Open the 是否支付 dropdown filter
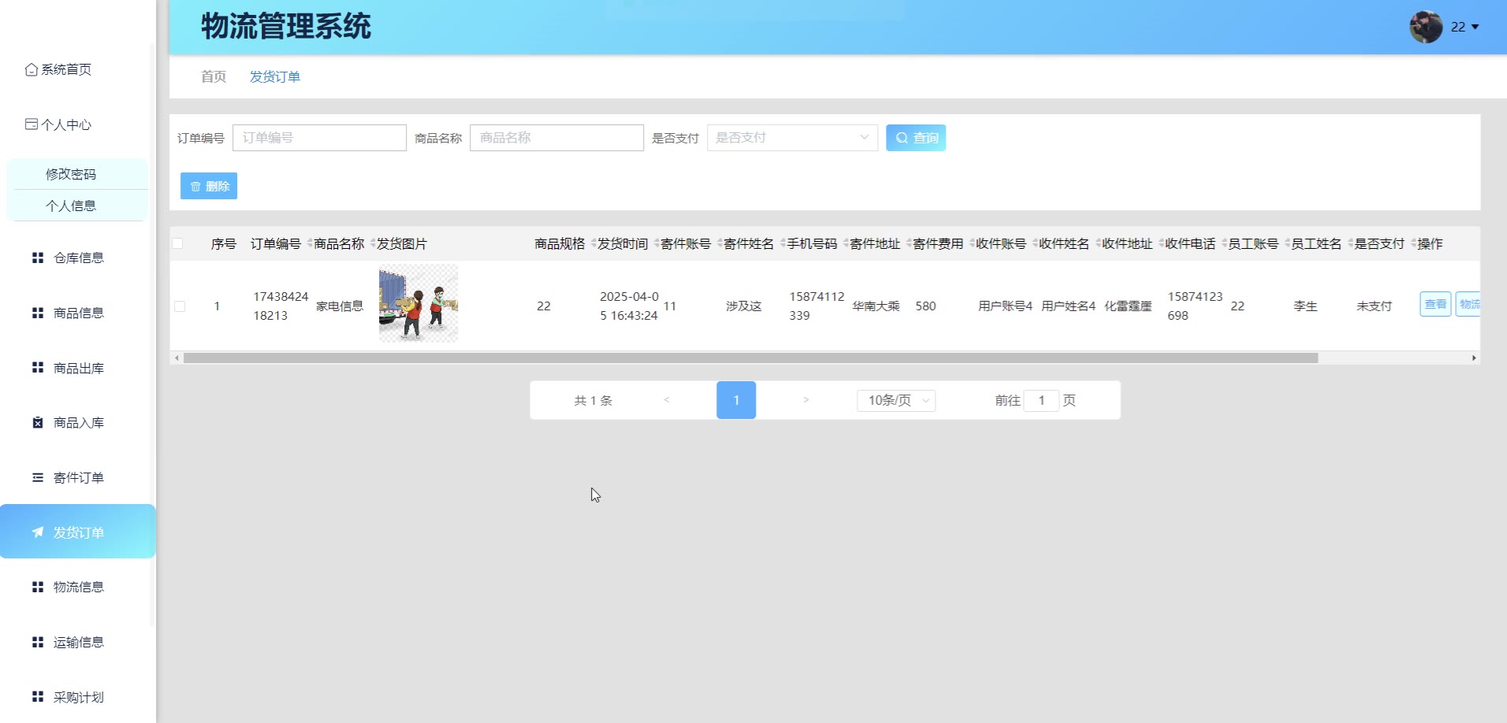1507x723 pixels. click(x=791, y=138)
